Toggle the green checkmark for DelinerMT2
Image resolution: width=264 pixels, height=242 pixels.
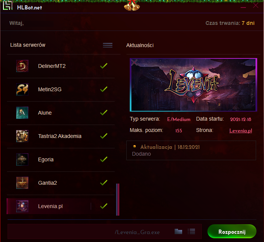(x=104, y=66)
